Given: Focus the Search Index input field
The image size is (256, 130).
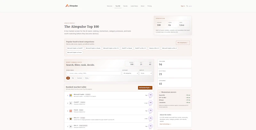Looking at the screenshot, I should click(x=93, y=73).
